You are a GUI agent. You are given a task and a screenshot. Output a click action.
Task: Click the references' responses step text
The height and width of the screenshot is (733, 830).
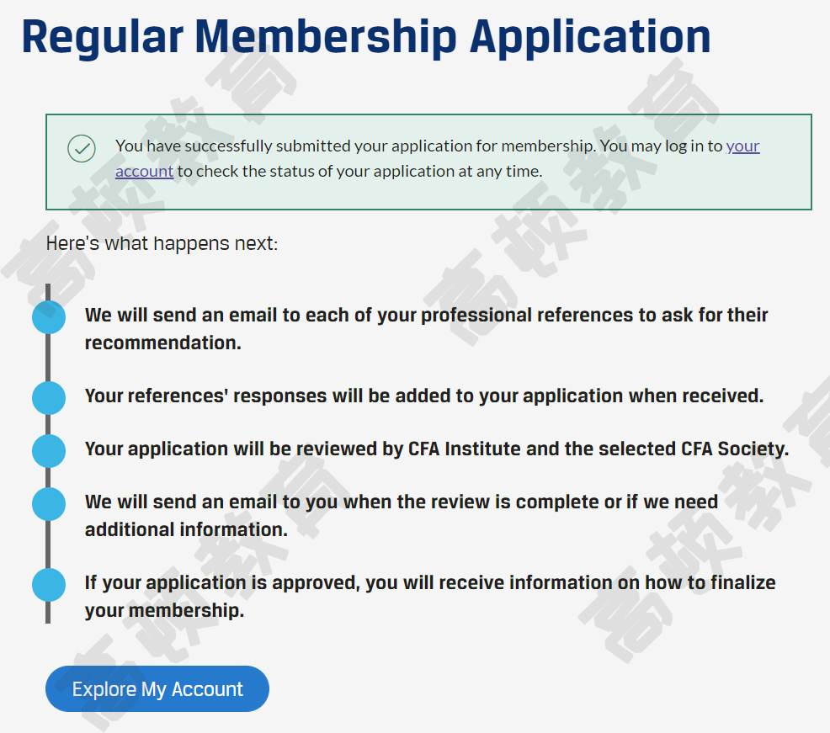(424, 396)
